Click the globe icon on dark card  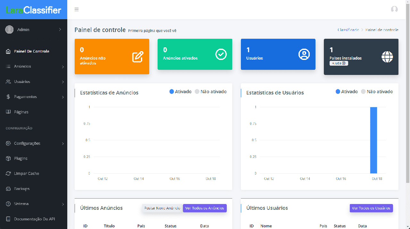387,57
